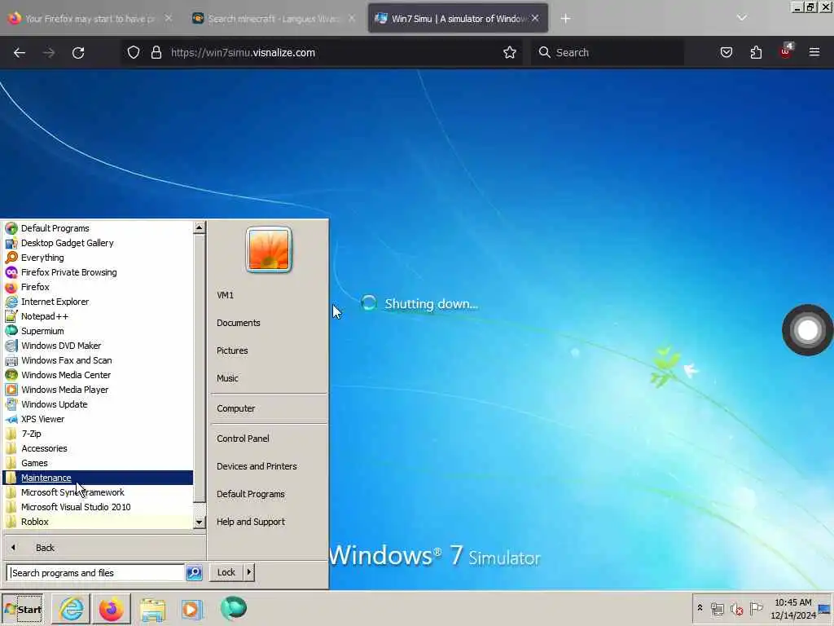Viewport: 834px width, 626px height.
Task: Click the muted volume tray icon
Action: [736, 608]
